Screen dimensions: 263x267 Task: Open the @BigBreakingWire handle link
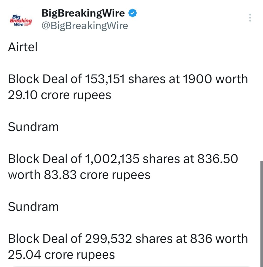[x=85, y=26]
